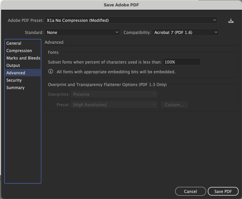Open the Adobe PDF Preset dropdown
242x199 pixels.
tap(131, 20)
